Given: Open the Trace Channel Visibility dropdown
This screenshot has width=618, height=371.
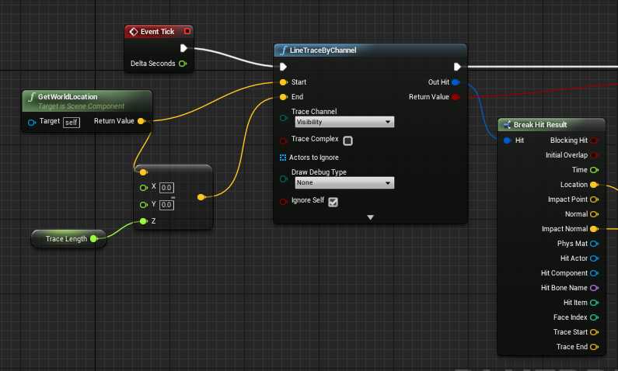Looking at the screenshot, I should 344,122.
